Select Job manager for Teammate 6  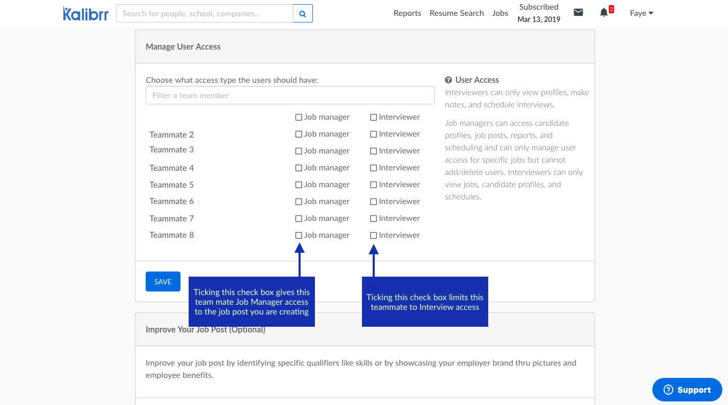pos(299,202)
